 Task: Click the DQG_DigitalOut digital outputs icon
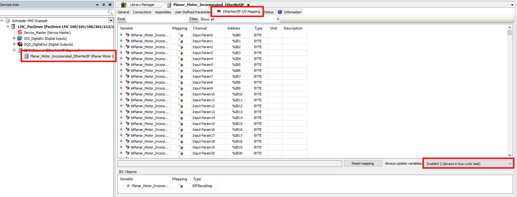pos(20,44)
